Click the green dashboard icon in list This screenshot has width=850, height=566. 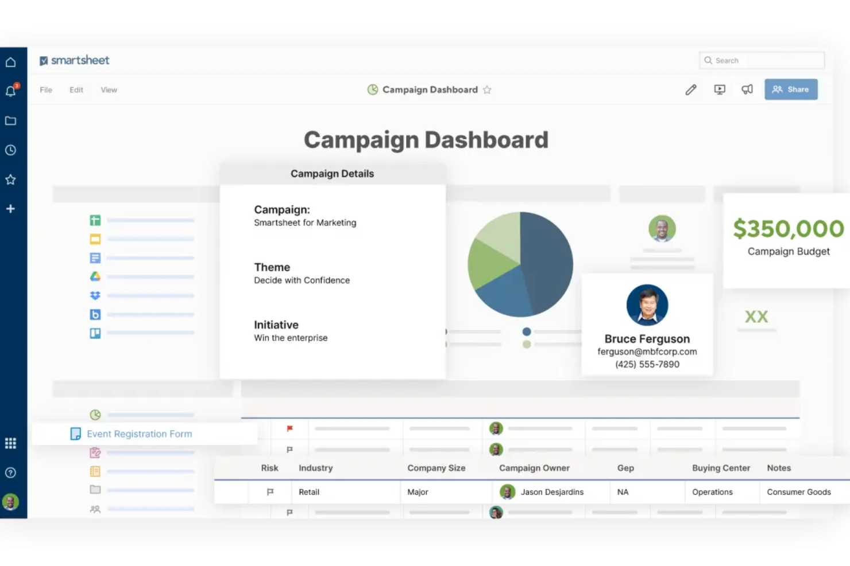[x=95, y=415]
